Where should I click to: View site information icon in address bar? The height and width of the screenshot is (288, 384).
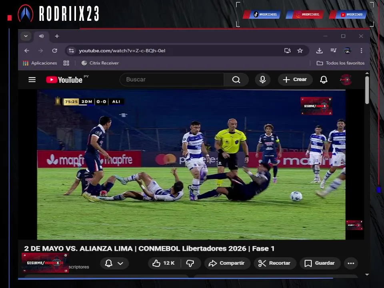click(x=71, y=51)
